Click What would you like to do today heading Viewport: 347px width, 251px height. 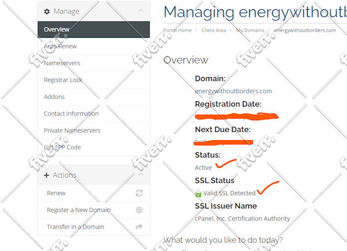(x=223, y=240)
